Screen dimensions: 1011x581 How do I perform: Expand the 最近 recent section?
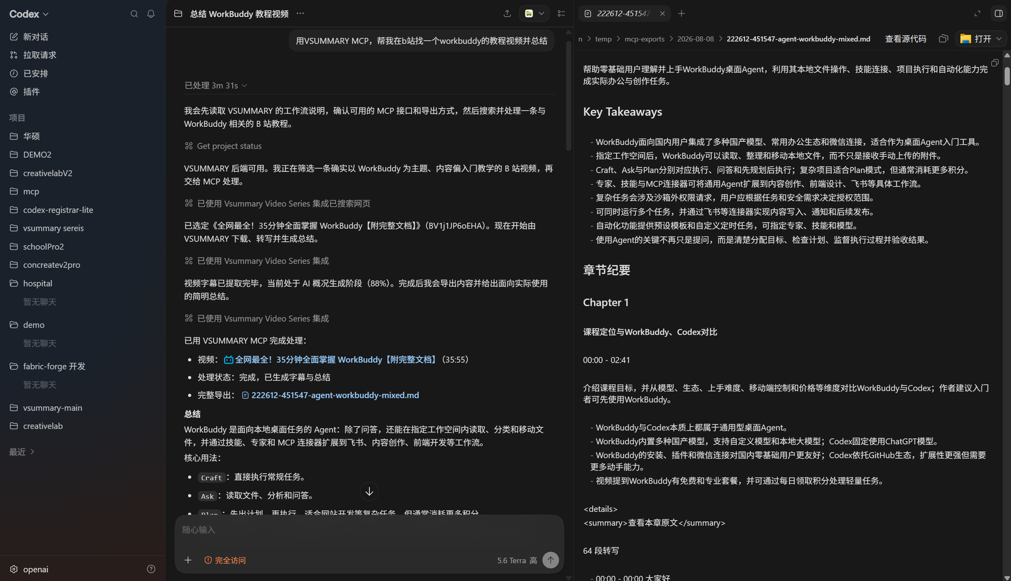[22, 452]
